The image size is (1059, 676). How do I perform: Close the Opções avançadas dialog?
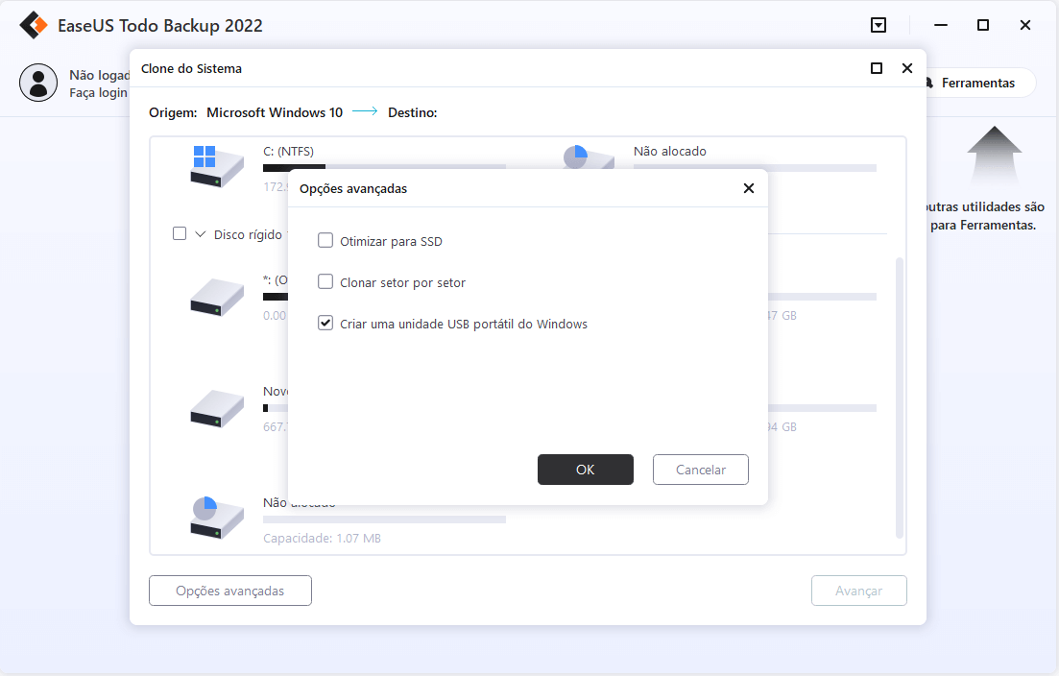click(748, 188)
